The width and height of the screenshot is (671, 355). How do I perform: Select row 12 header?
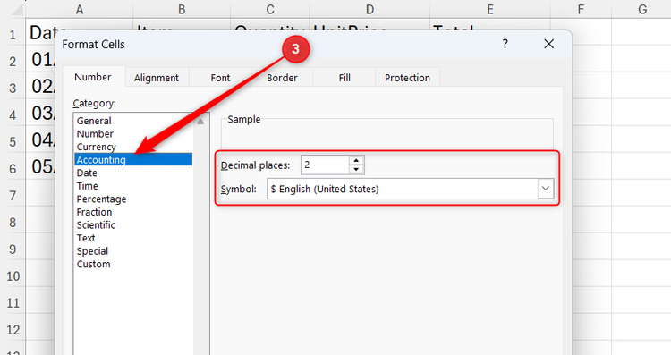[x=13, y=330]
